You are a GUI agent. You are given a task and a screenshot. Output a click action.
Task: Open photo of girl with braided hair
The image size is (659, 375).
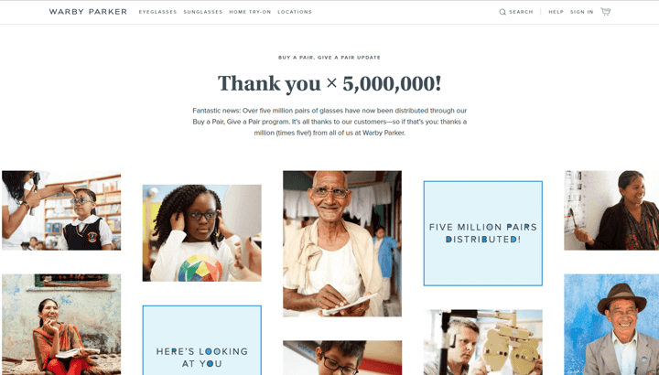click(201, 233)
